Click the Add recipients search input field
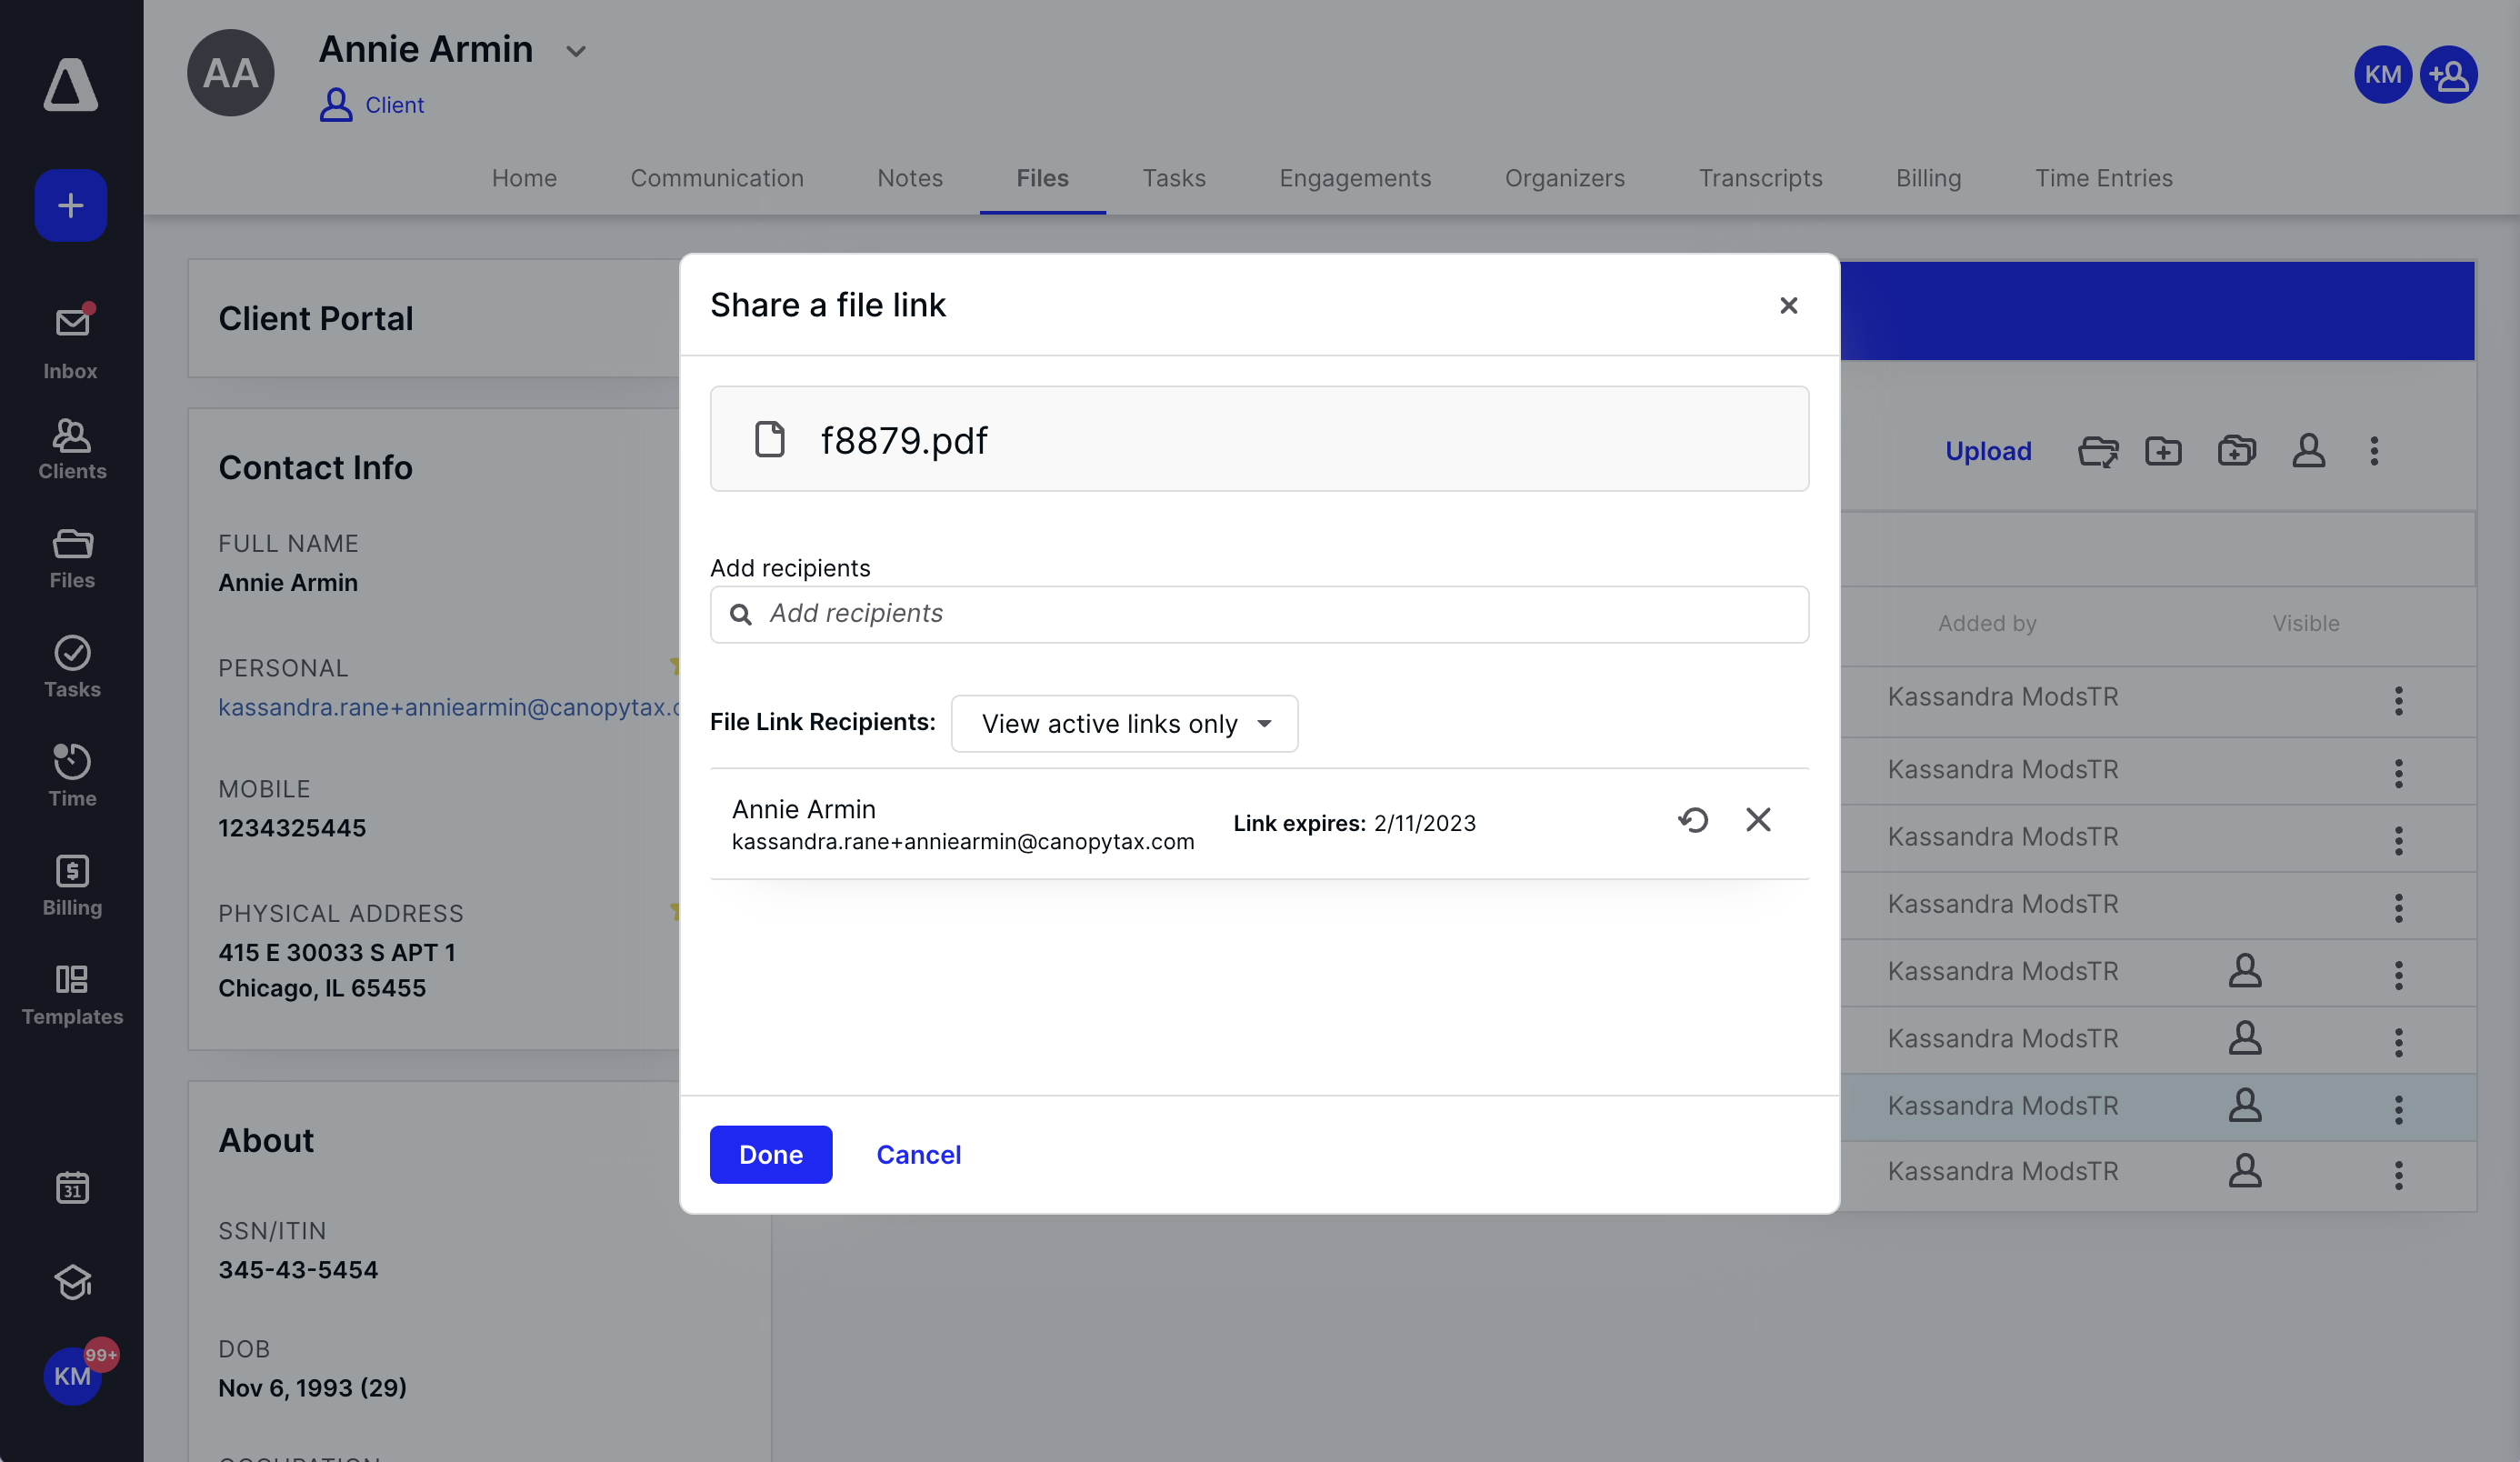 point(1260,613)
